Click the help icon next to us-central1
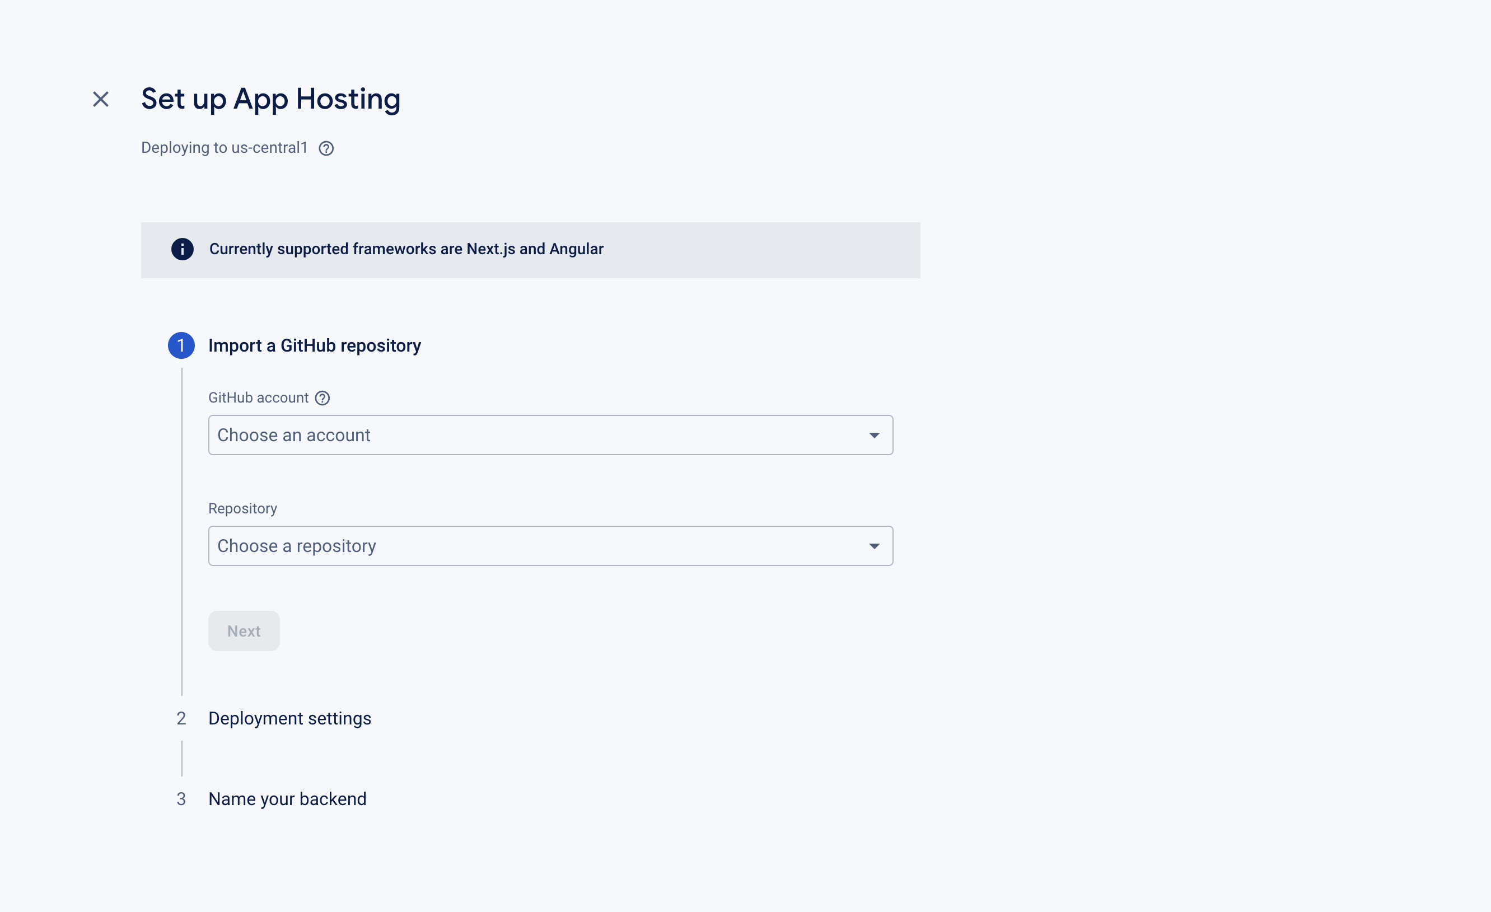 click(x=327, y=148)
